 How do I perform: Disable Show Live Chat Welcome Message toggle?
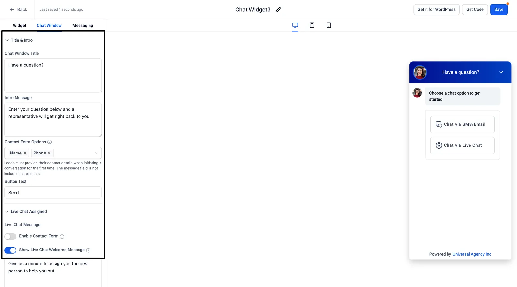(10, 250)
